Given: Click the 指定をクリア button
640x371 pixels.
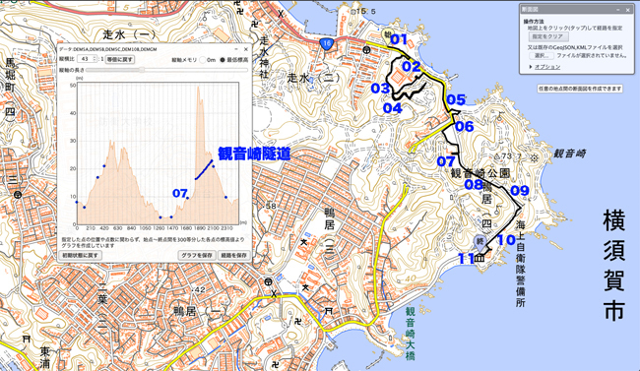Looking at the screenshot, I should point(547,36).
